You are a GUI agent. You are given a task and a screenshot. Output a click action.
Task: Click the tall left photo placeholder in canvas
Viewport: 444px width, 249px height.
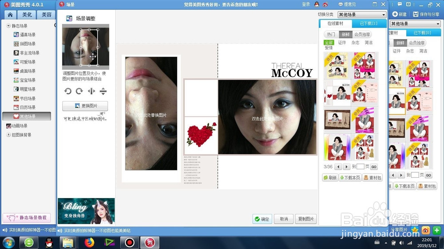pyautogui.click(x=151, y=113)
